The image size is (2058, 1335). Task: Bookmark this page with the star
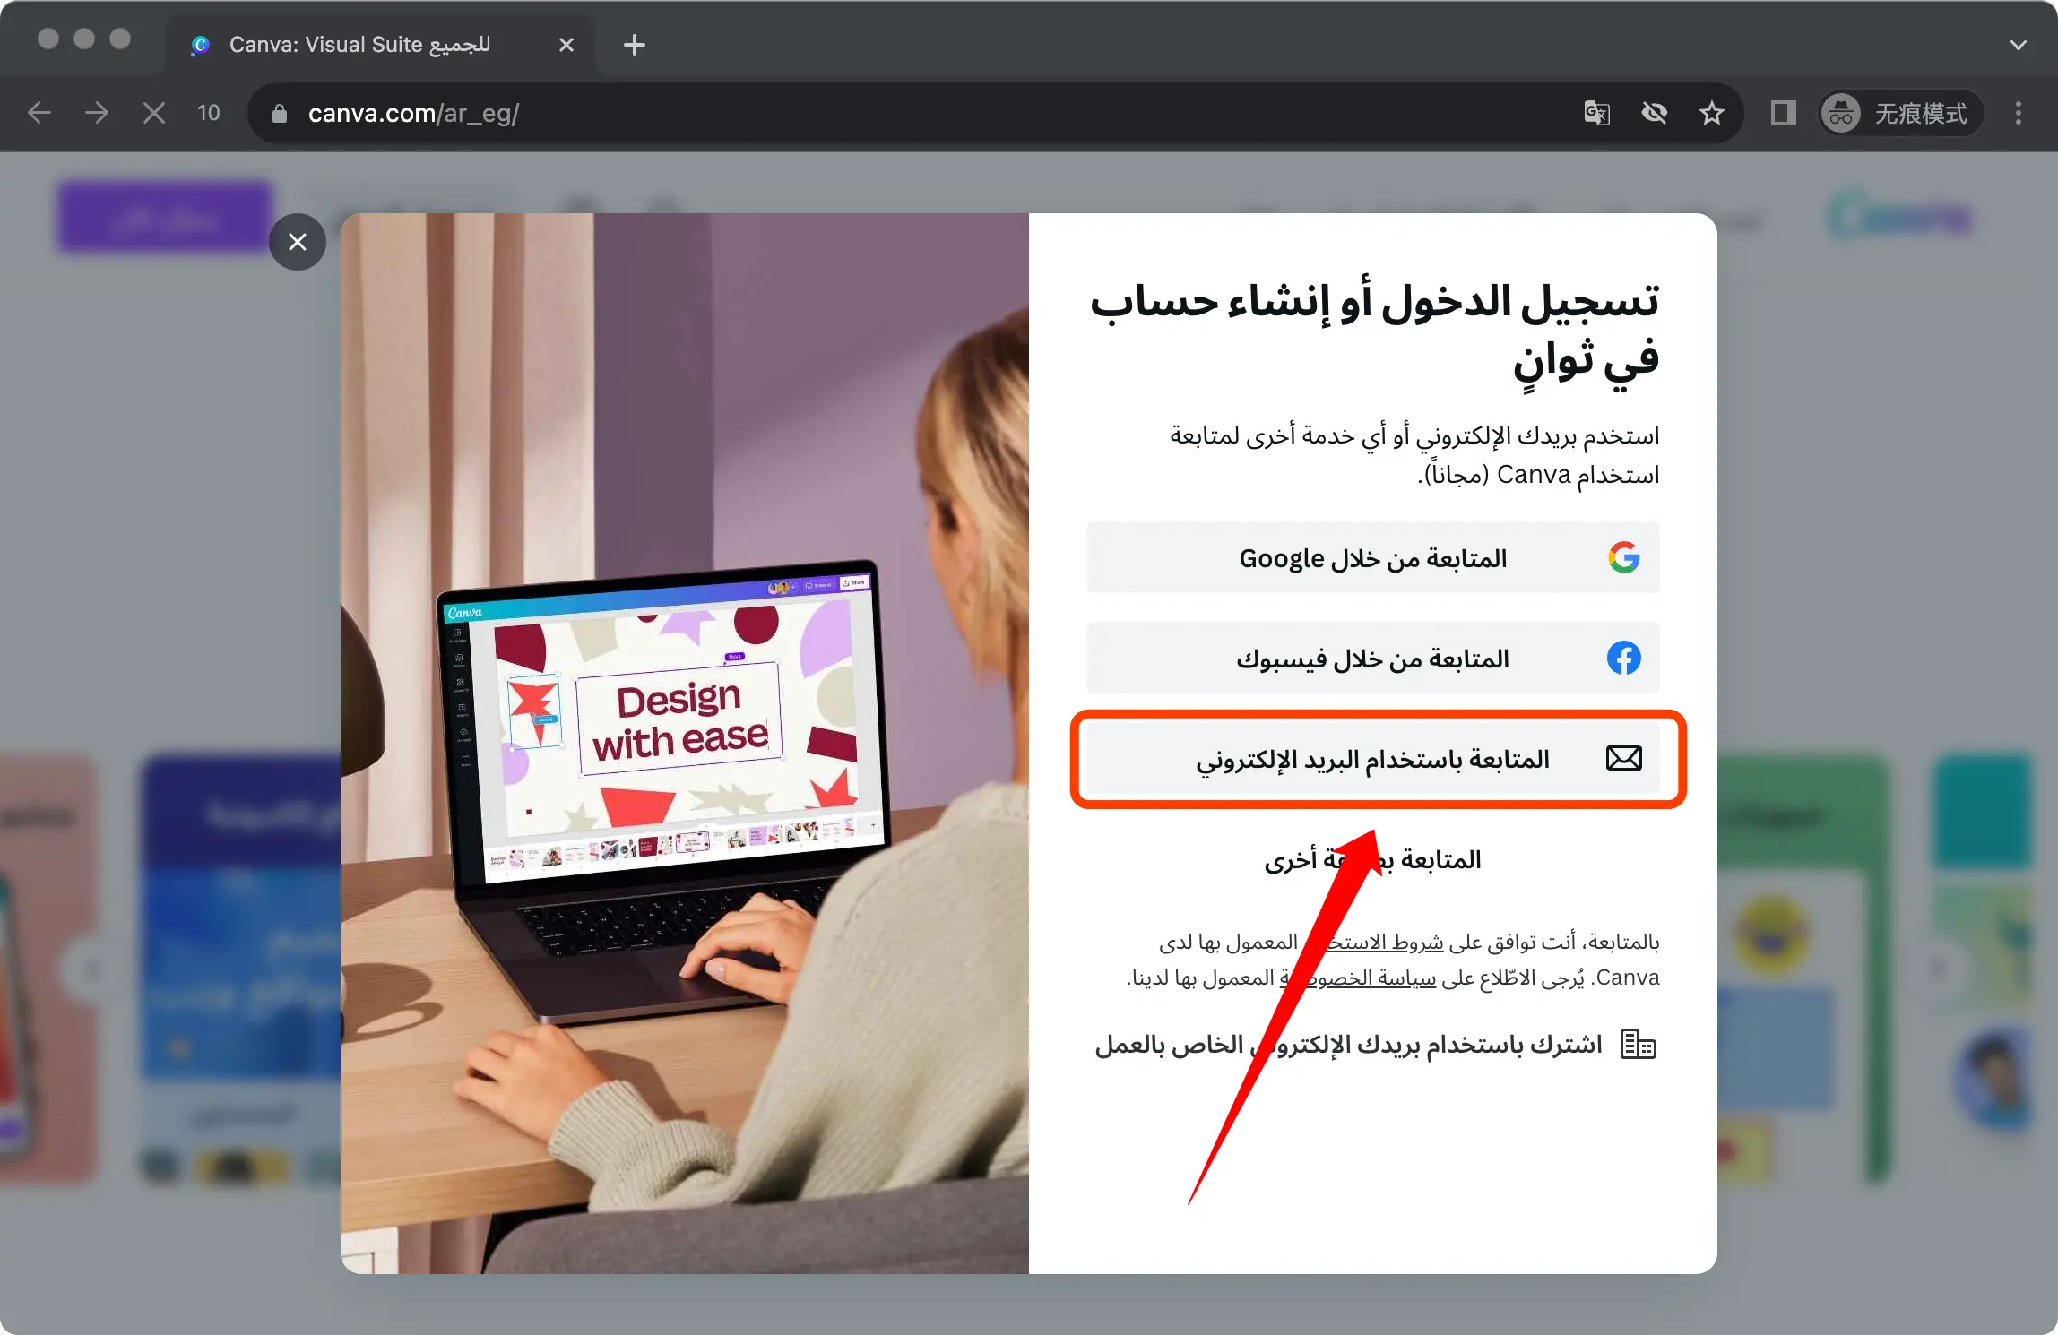click(x=1712, y=113)
